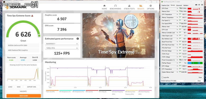
Task: Open the Memory Temperature sensor dropdown arrow
Action: pyautogui.click(x=177, y=18)
